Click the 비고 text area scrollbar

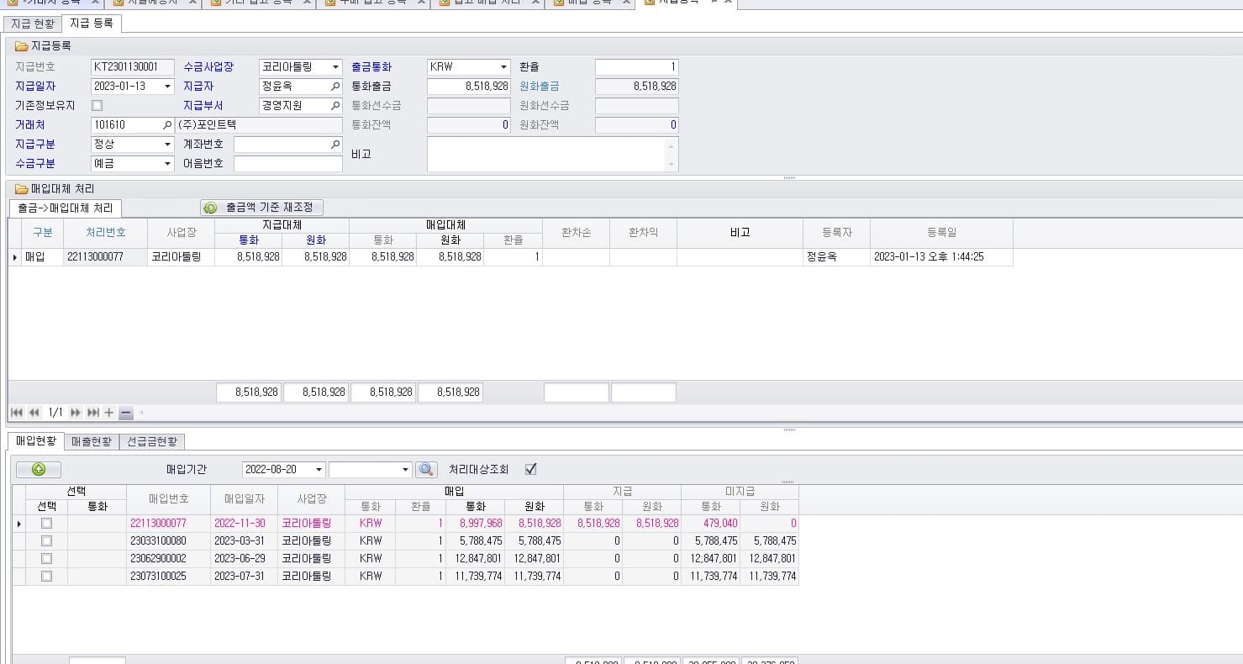point(671,155)
